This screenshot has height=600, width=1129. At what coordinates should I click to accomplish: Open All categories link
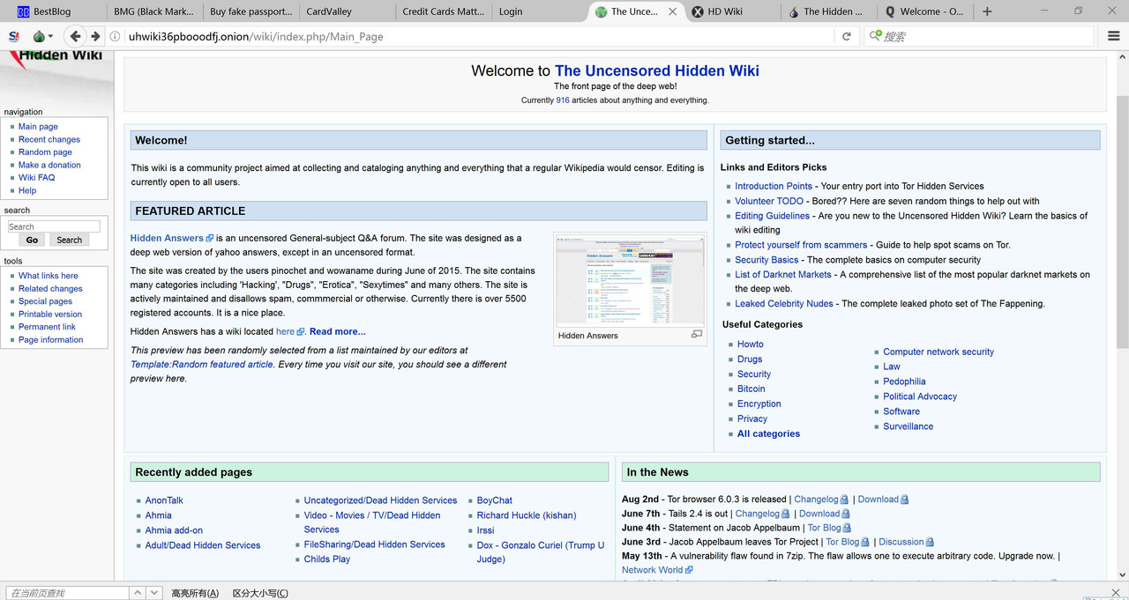pyautogui.click(x=768, y=433)
